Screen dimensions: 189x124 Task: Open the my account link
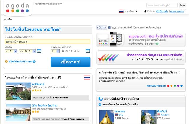[x=162, y=11]
